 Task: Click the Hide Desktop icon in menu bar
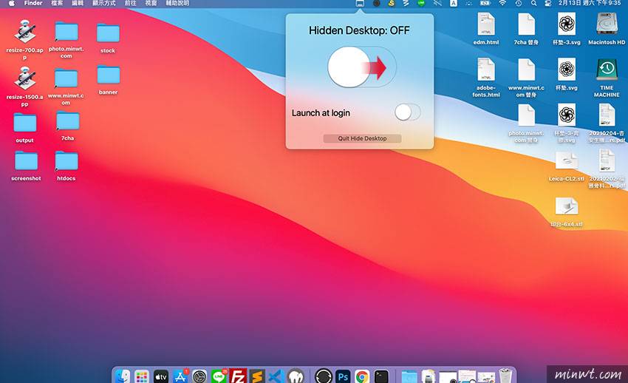coord(360,3)
